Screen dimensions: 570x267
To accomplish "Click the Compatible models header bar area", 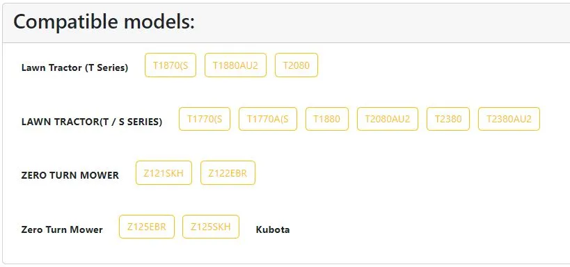I will point(286,23).
